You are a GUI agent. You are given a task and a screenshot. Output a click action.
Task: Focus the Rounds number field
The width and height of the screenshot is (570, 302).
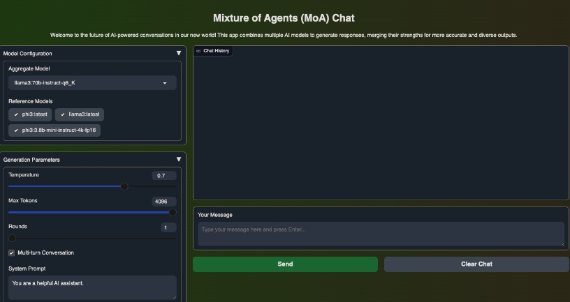click(168, 227)
